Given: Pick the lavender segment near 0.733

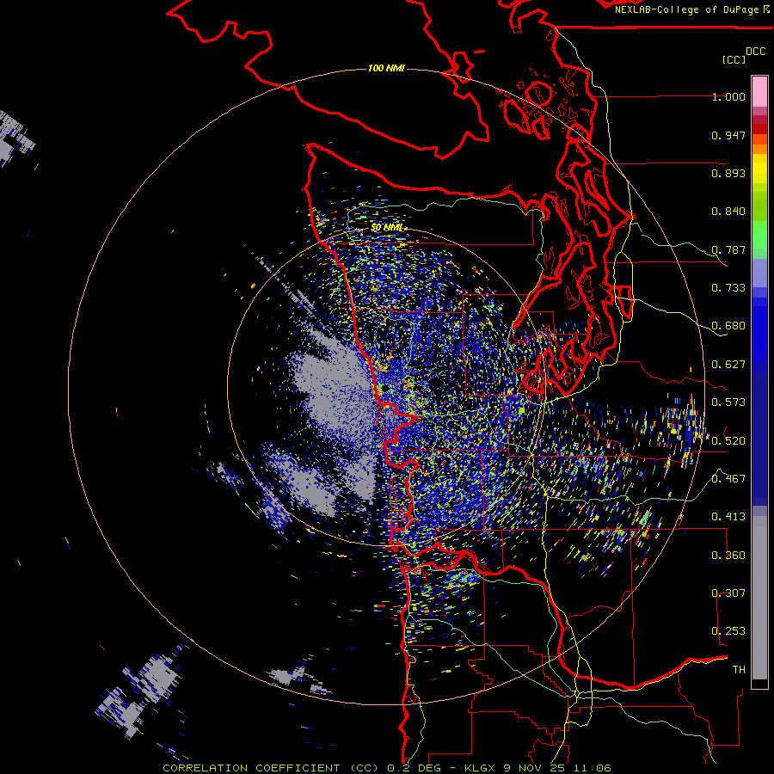Looking at the screenshot, I should (x=759, y=273).
